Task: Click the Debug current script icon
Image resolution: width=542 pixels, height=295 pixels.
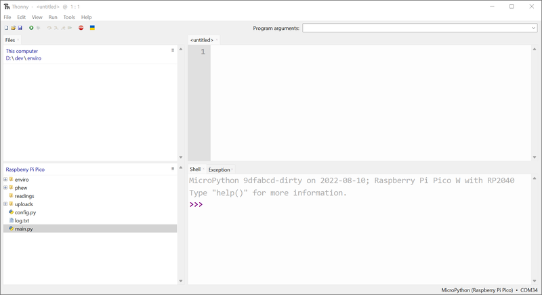Action: (38, 28)
